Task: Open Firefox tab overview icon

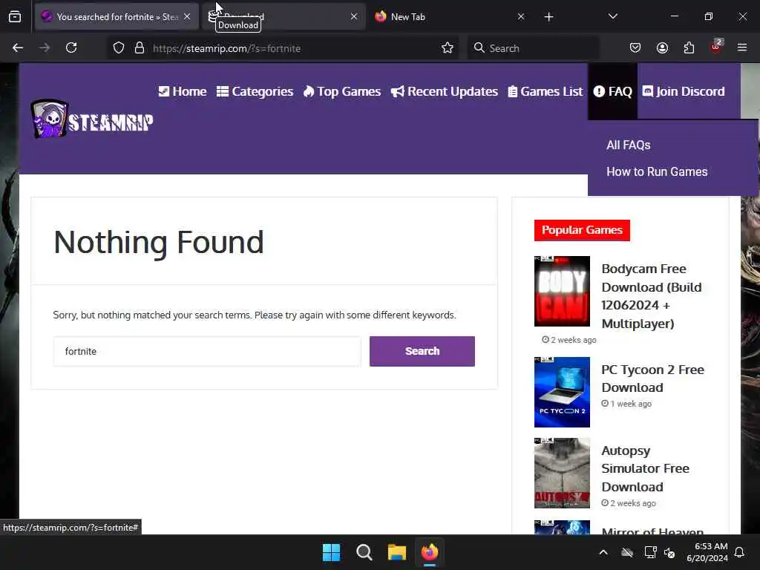Action: click(15, 17)
